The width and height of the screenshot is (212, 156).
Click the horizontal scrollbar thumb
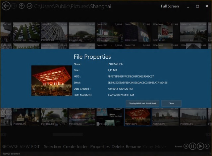[68, 134]
